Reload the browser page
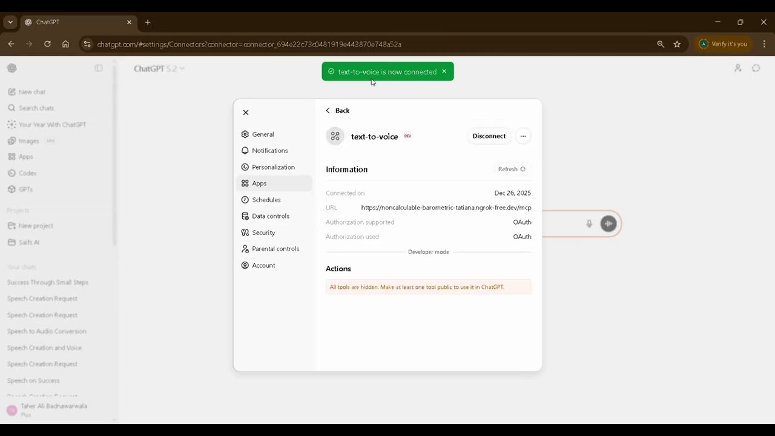Viewport: 775px width, 436px height. 47,44
